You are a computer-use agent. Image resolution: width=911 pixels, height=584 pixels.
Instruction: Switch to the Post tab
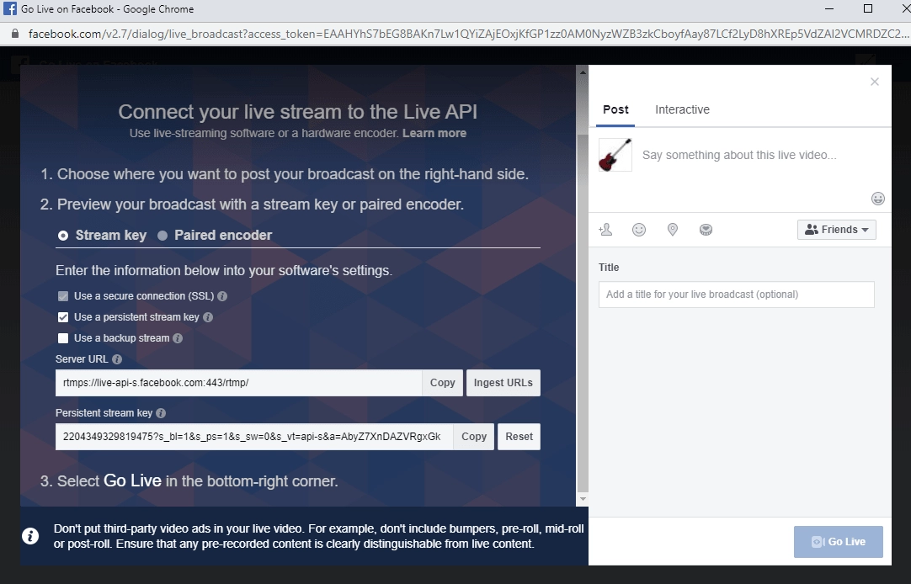coord(615,109)
